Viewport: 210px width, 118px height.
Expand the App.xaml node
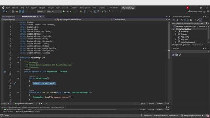176,39
